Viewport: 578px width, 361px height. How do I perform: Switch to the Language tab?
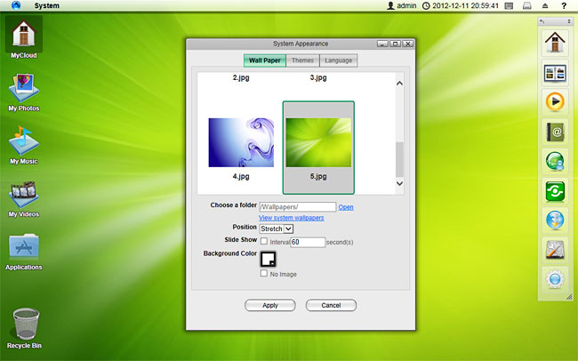338,60
